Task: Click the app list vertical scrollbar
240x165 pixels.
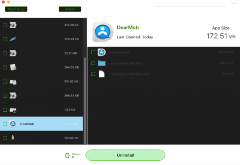Action: tap(85, 101)
